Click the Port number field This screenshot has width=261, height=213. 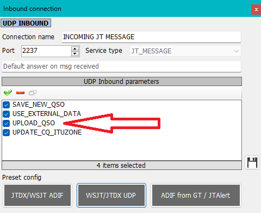point(46,51)
